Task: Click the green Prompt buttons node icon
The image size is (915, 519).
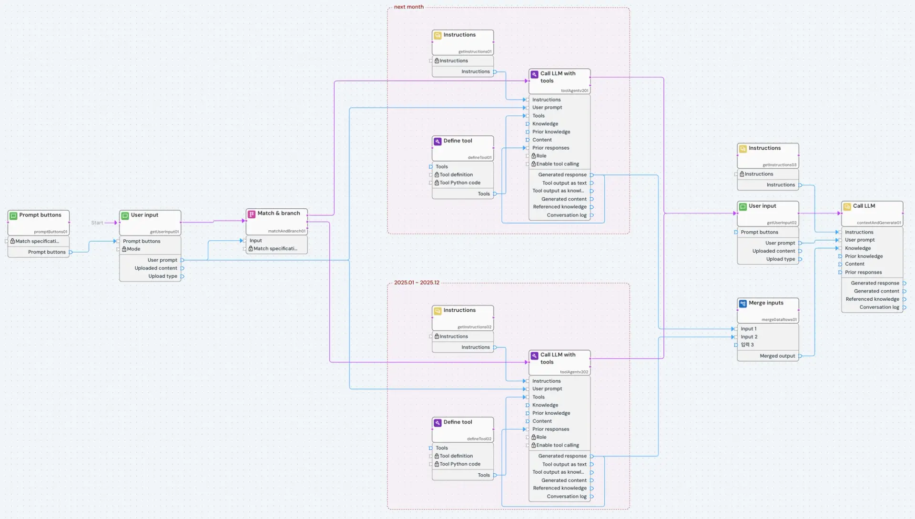Action: coord(14,215)
